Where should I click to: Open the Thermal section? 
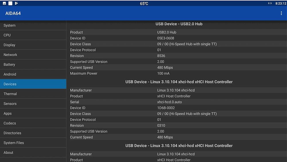pos(33,94)
